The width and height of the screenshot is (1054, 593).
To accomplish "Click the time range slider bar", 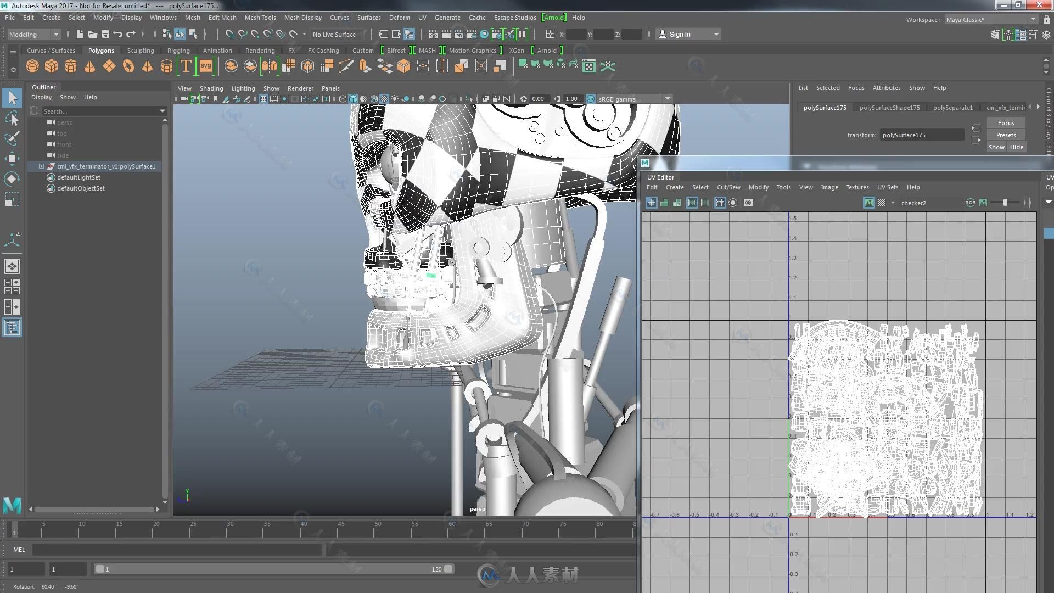I will point(274,569).
